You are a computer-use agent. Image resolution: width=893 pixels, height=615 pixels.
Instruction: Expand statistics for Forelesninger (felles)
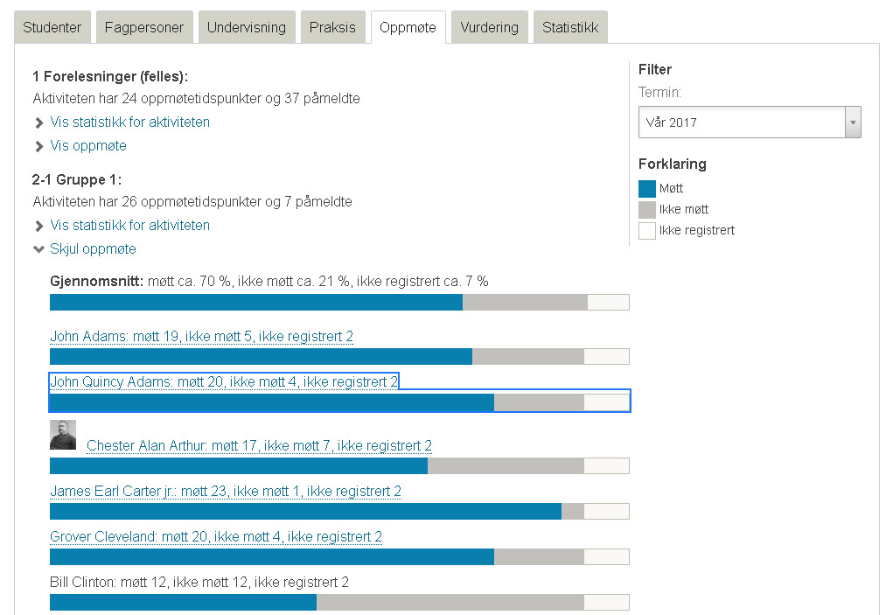[129, 122]
